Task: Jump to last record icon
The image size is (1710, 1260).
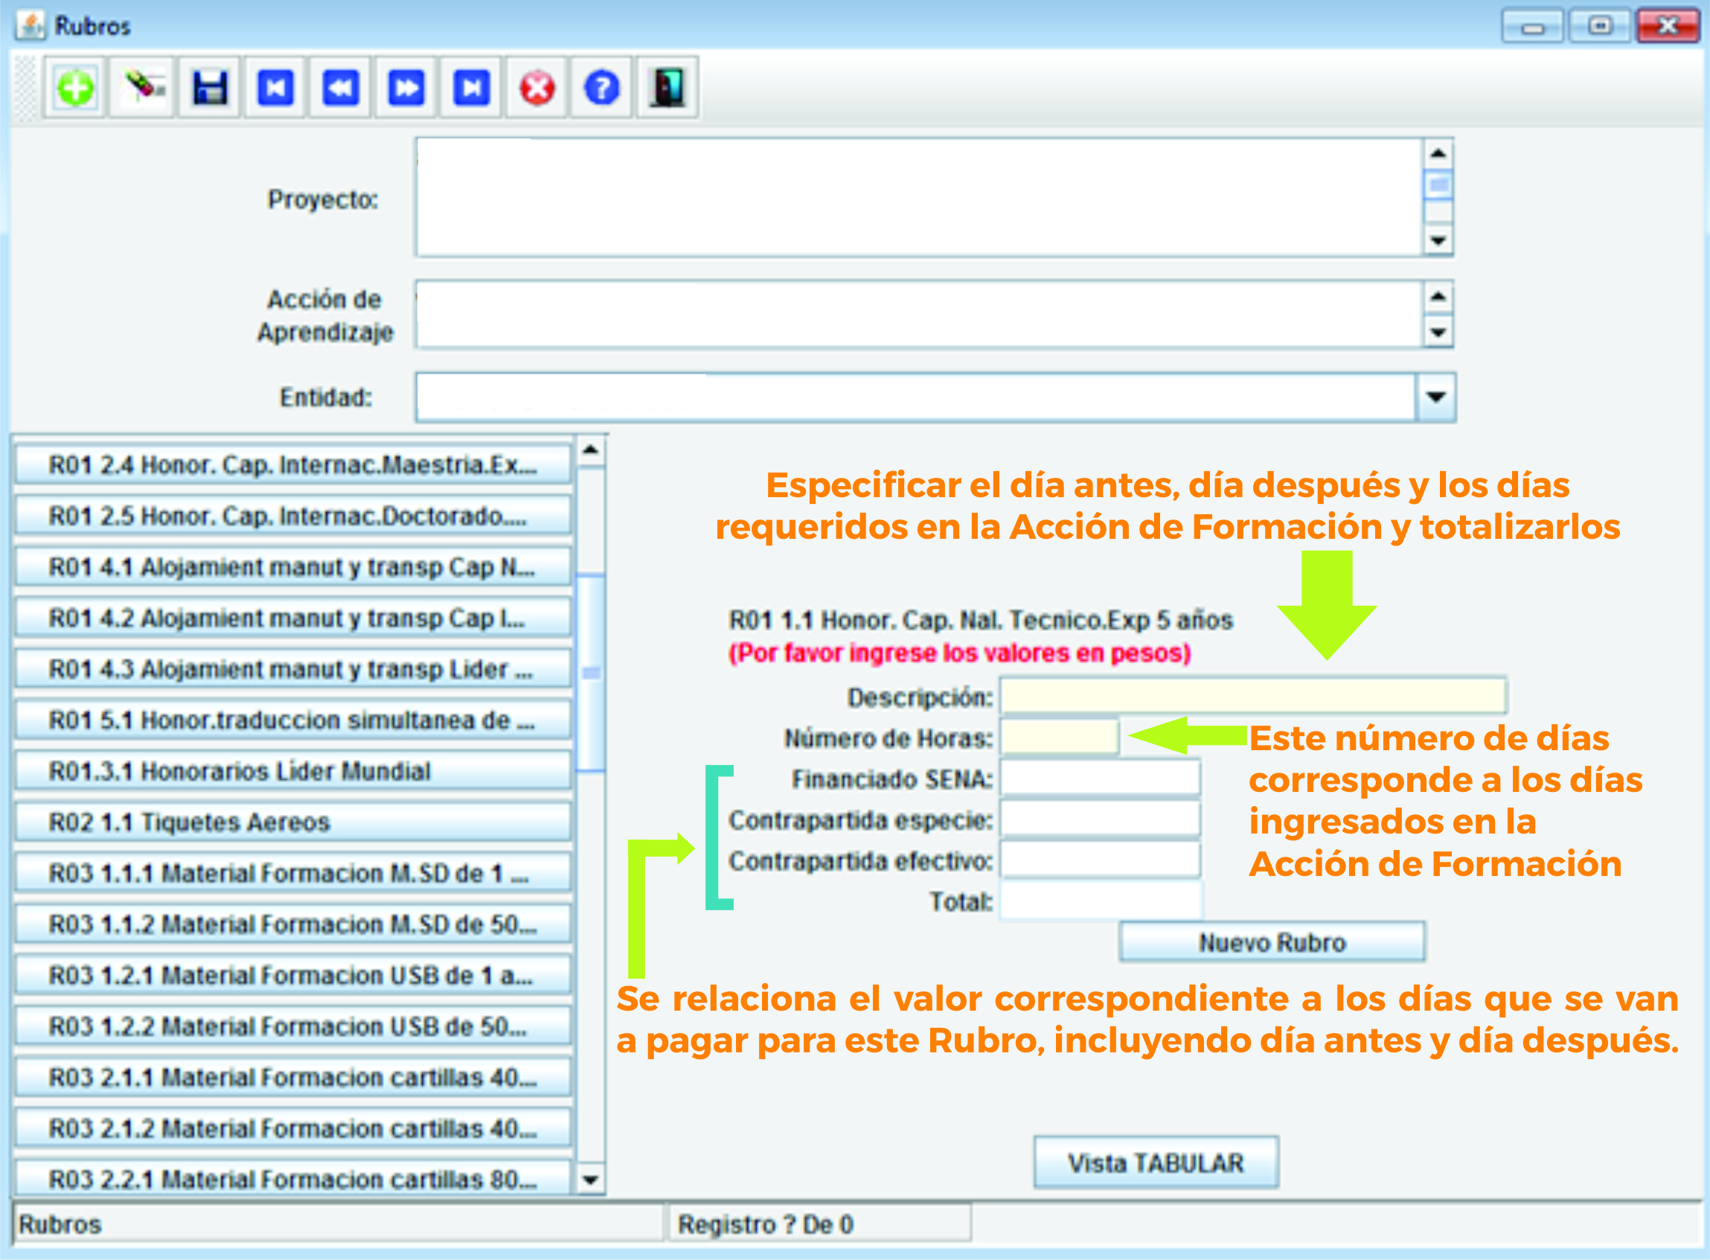Action: coord(471,88)
